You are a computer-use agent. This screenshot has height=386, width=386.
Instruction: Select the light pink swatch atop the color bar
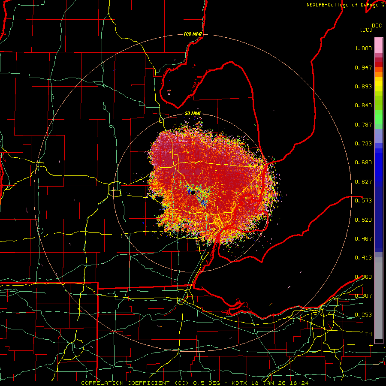click(379, 46)
